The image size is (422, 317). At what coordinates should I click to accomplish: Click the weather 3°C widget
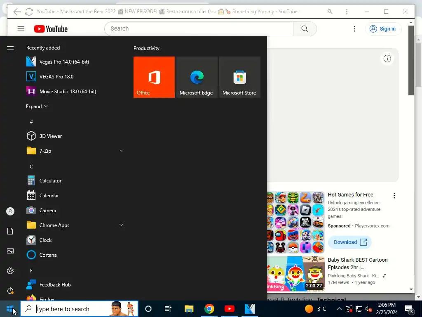pos(315,309)
